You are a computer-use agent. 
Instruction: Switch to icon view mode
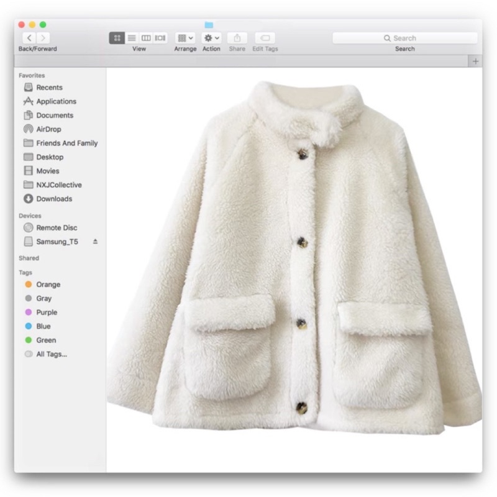tap(117, 38)
